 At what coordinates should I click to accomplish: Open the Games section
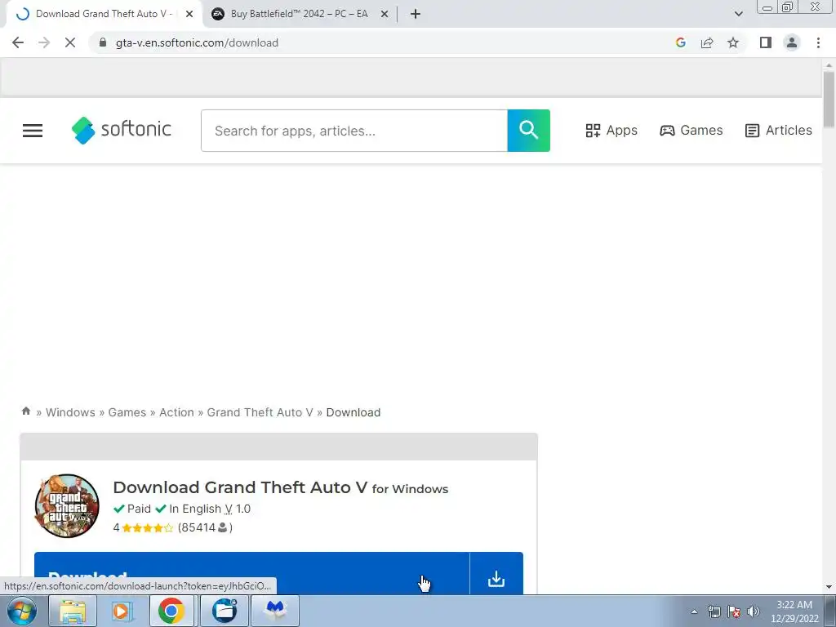(691, 130)
